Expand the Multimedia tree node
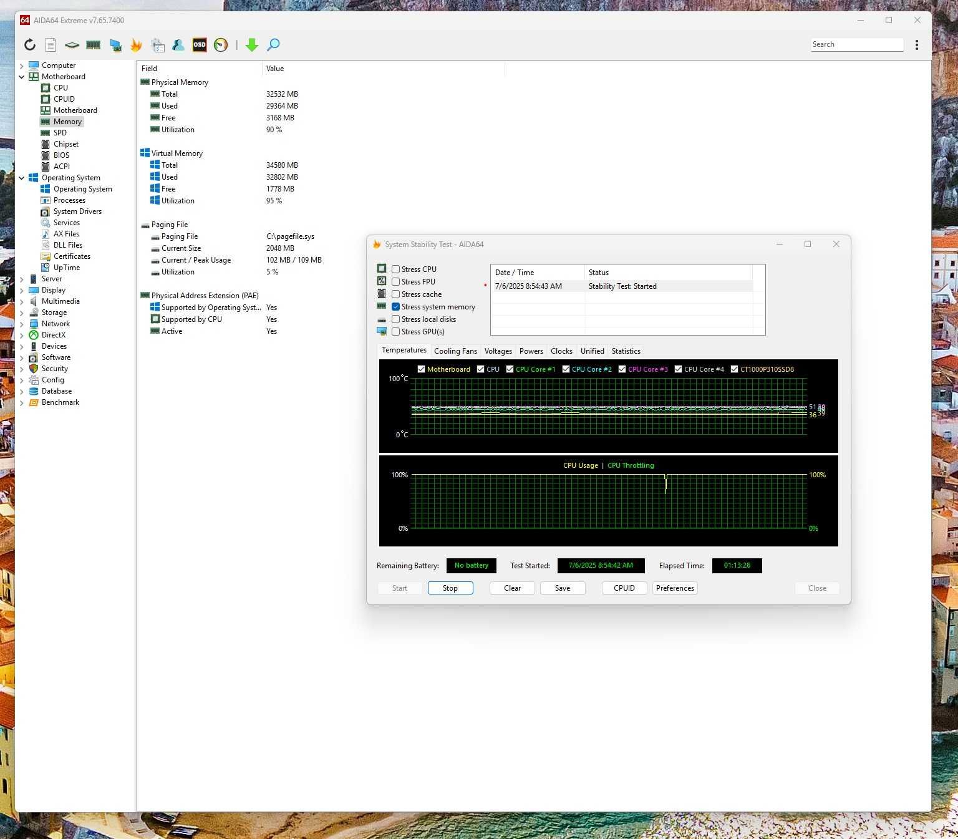 pos(22,301)
